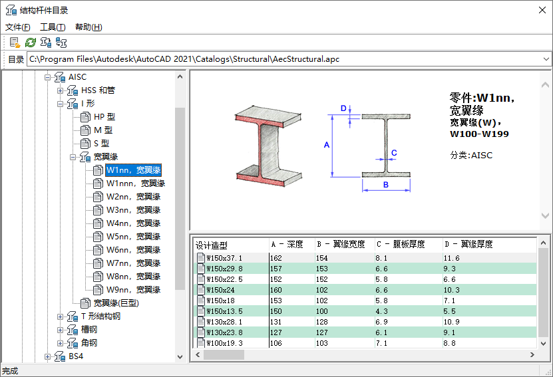Click the open catalog toolbar icon

click(15, 43)
